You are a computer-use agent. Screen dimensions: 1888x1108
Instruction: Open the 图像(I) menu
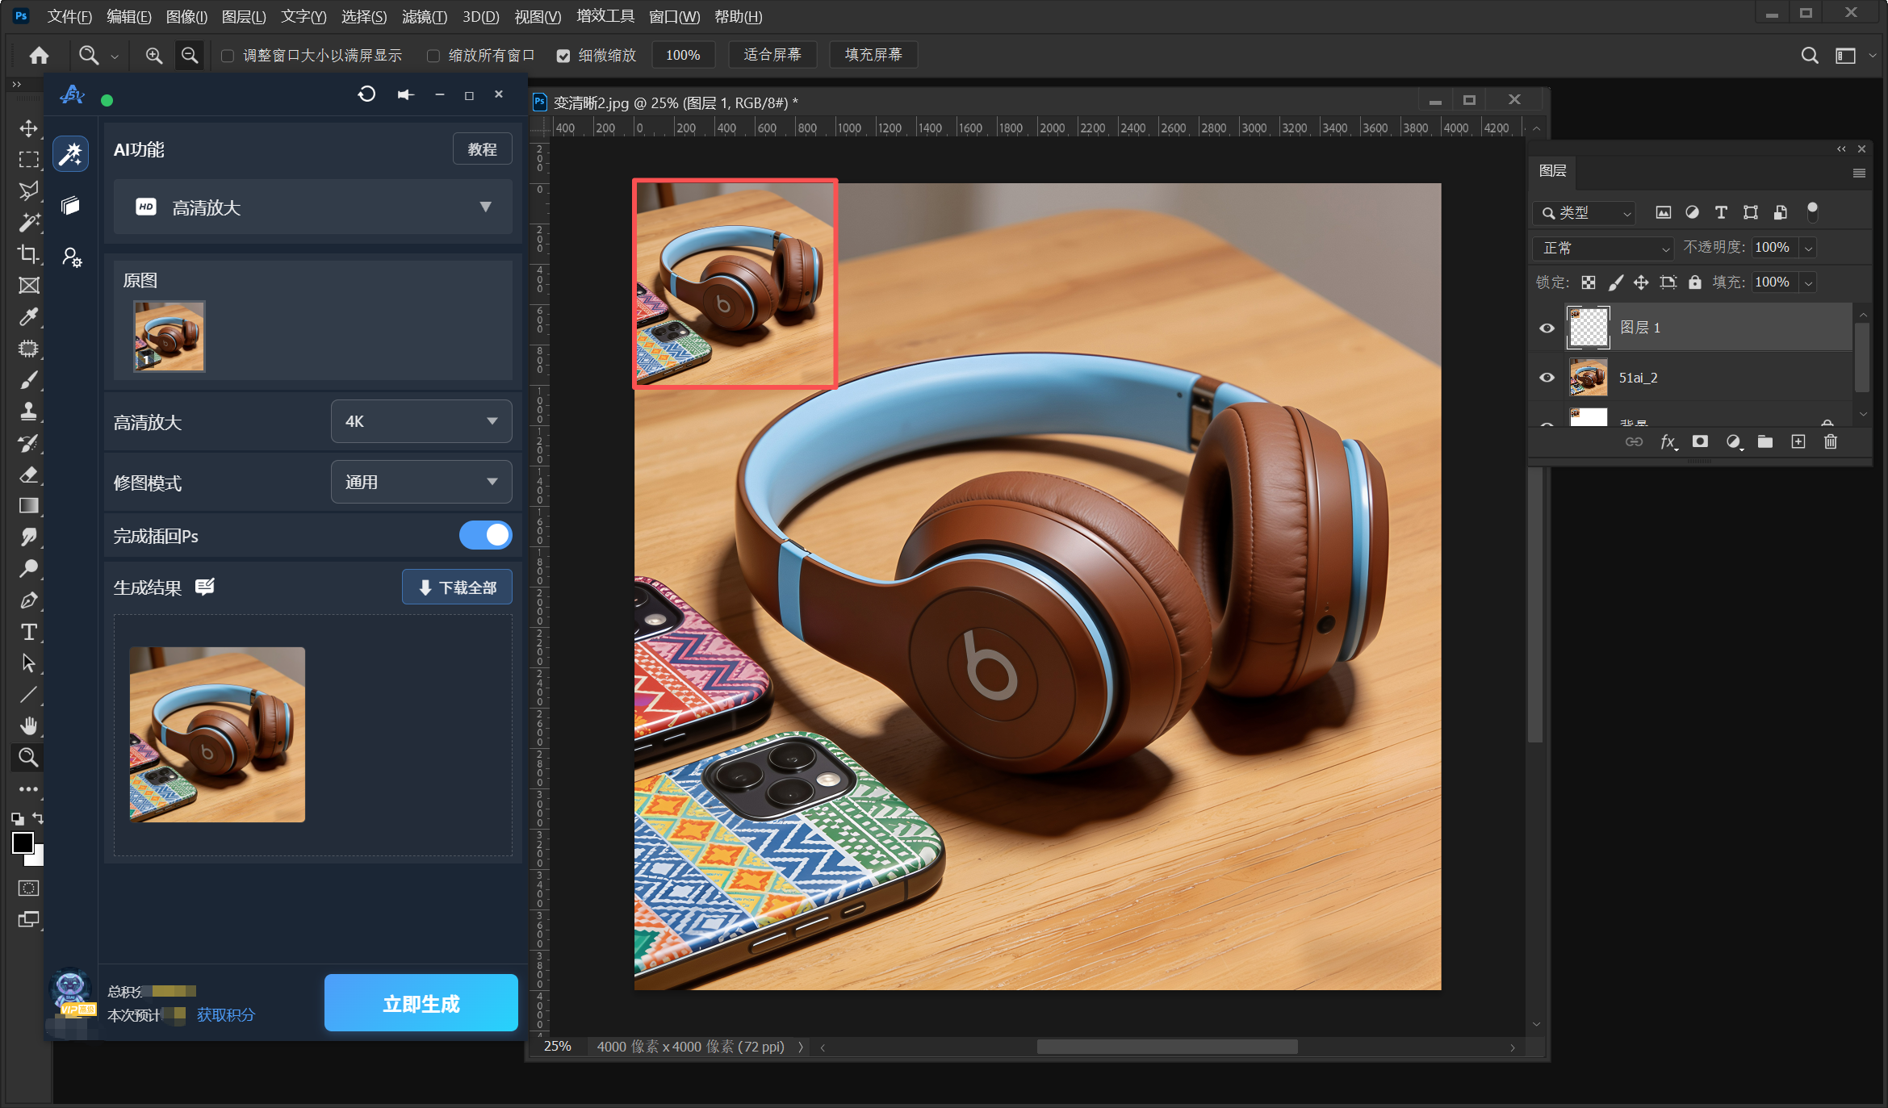(x=186, y=16)
